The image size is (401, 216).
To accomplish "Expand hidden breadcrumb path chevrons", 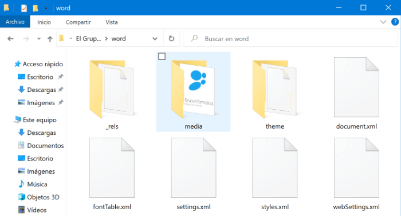I will coord(70,38).
